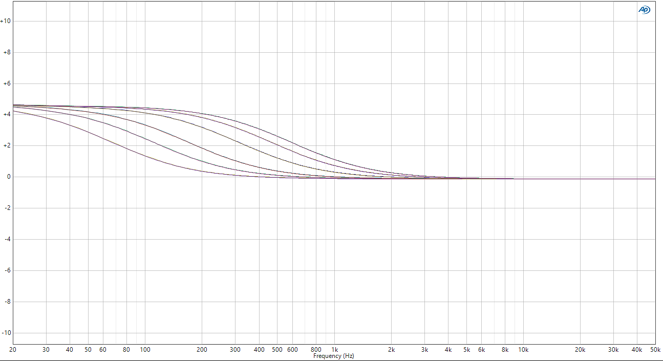Select the 1k frequency tick label
The image size is (663, 361).
(x=334, y=350)
